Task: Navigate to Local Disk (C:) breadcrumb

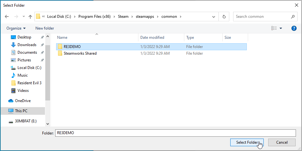Action: pyautogui.click(x=59, y=17)
